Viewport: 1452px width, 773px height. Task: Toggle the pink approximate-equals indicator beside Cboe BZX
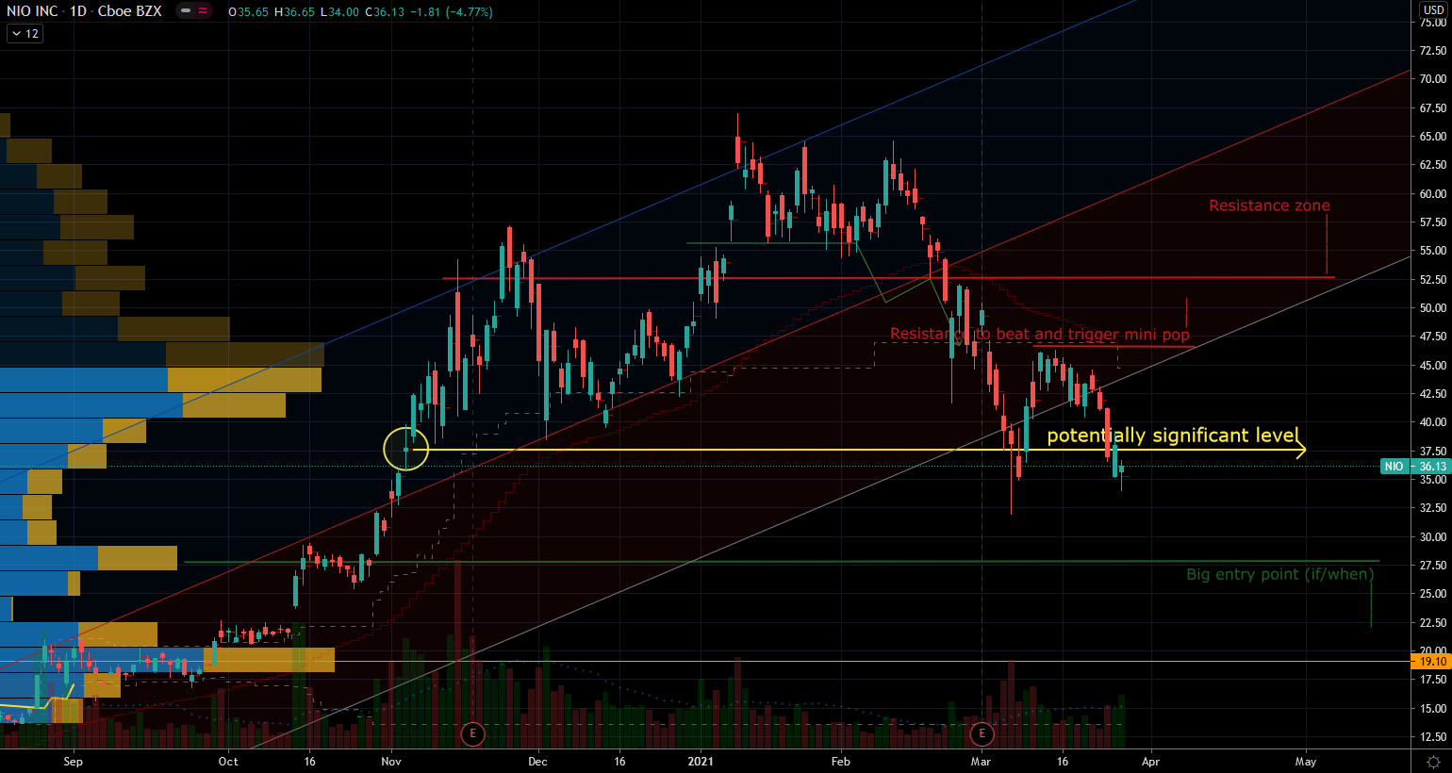tap(203, 11)
